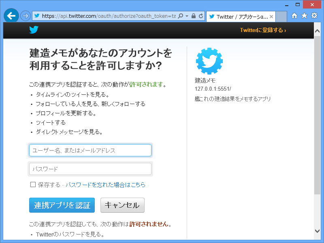This screenshot has height=243, width=324.
Task: Click the Twitter bird logo in header
Action: pos(34,30)
